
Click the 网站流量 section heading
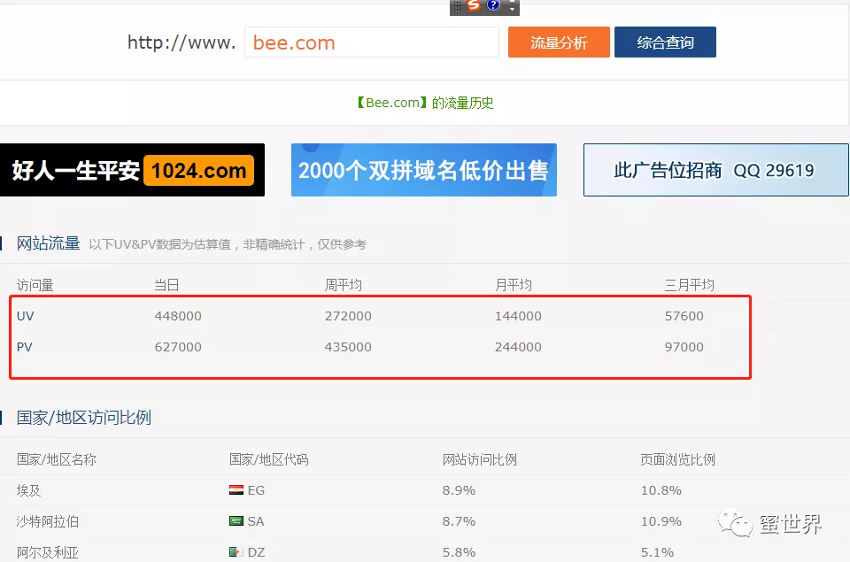coord(48,243)
